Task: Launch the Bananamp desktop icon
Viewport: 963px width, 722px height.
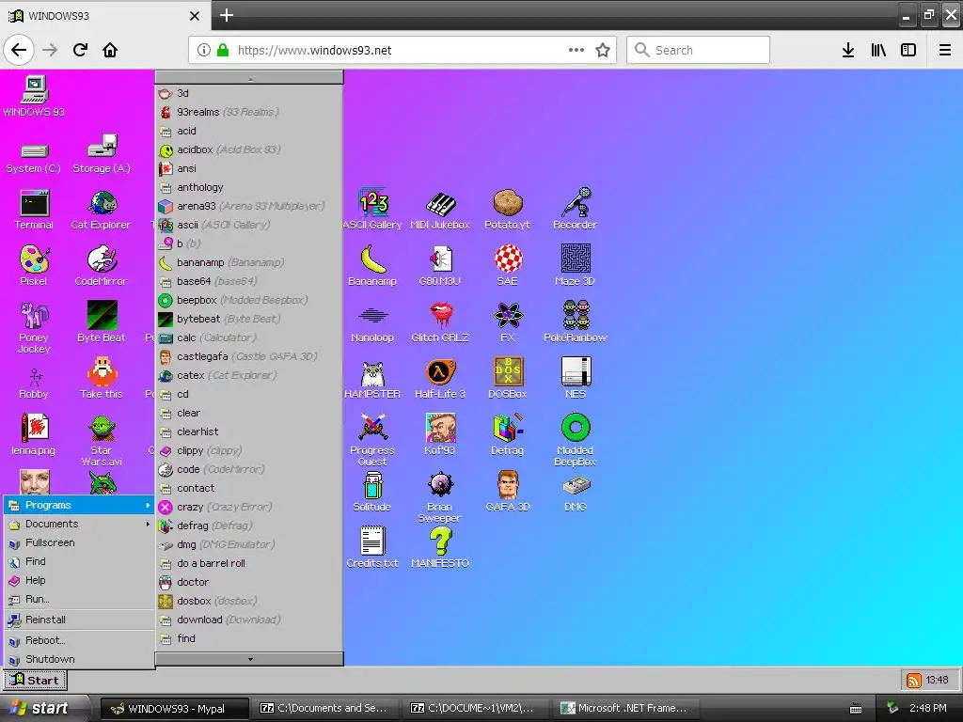Action: pos(372,266)
